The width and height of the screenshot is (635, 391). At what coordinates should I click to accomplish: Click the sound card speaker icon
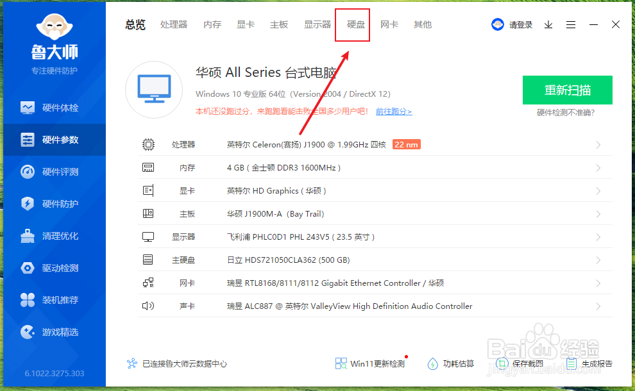pos(148,306)
